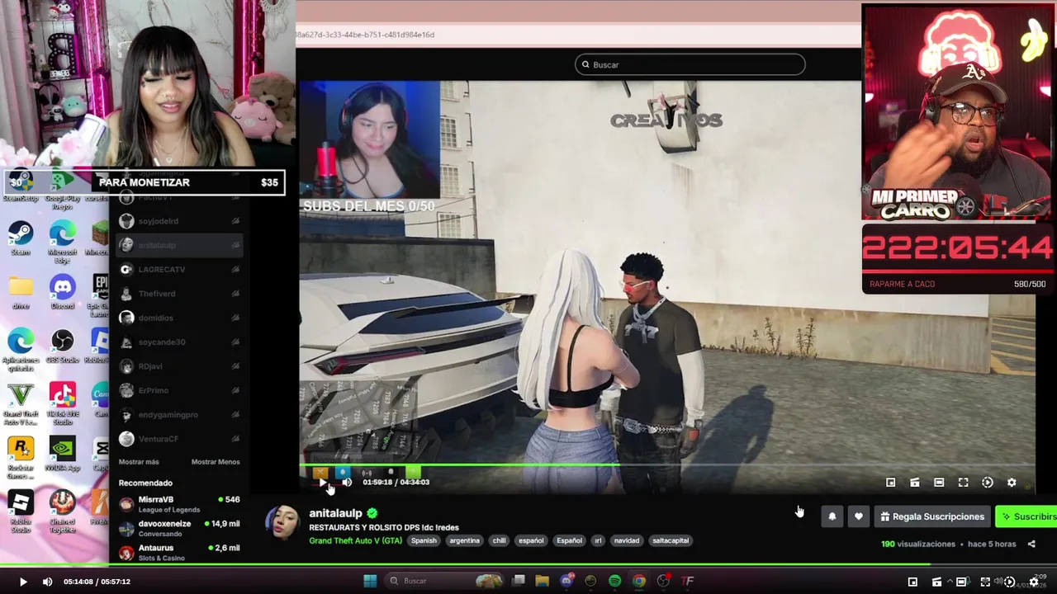Click the clip clapperboard icon on outer player
Image resolution: width=1057 pixels, height=594 pixels.
pos(936,582)
